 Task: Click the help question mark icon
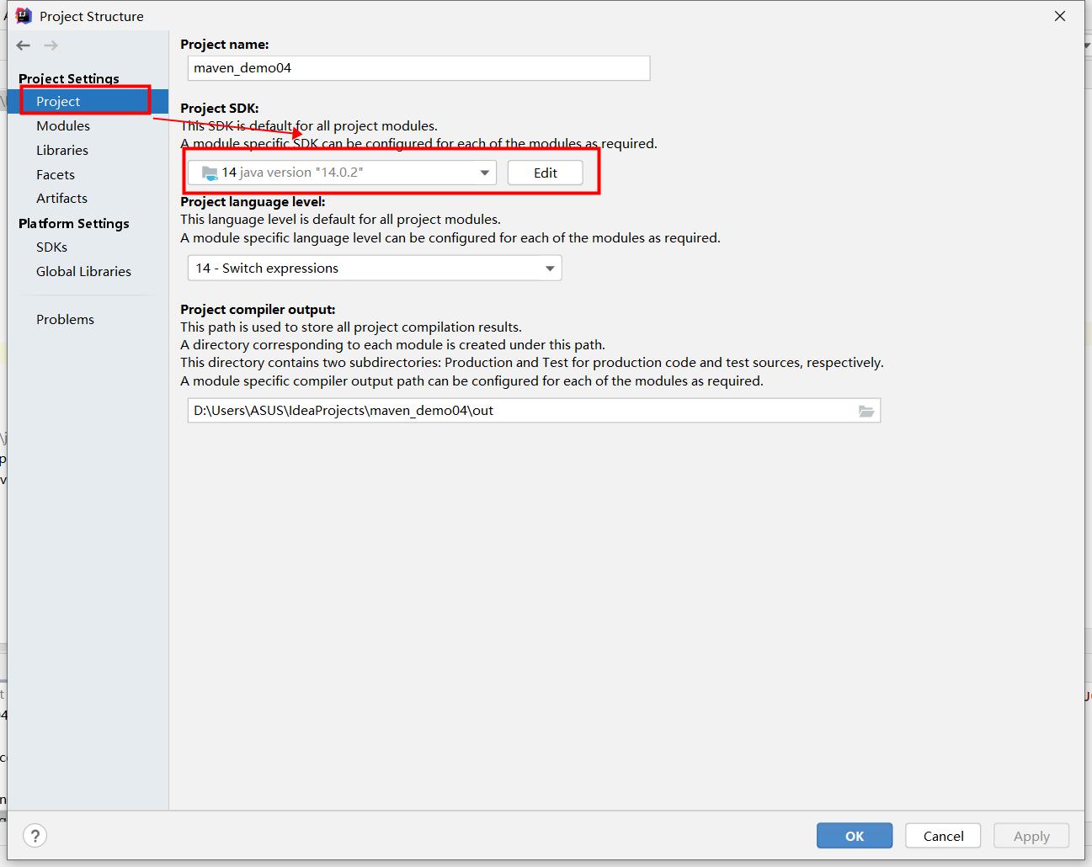35,836
